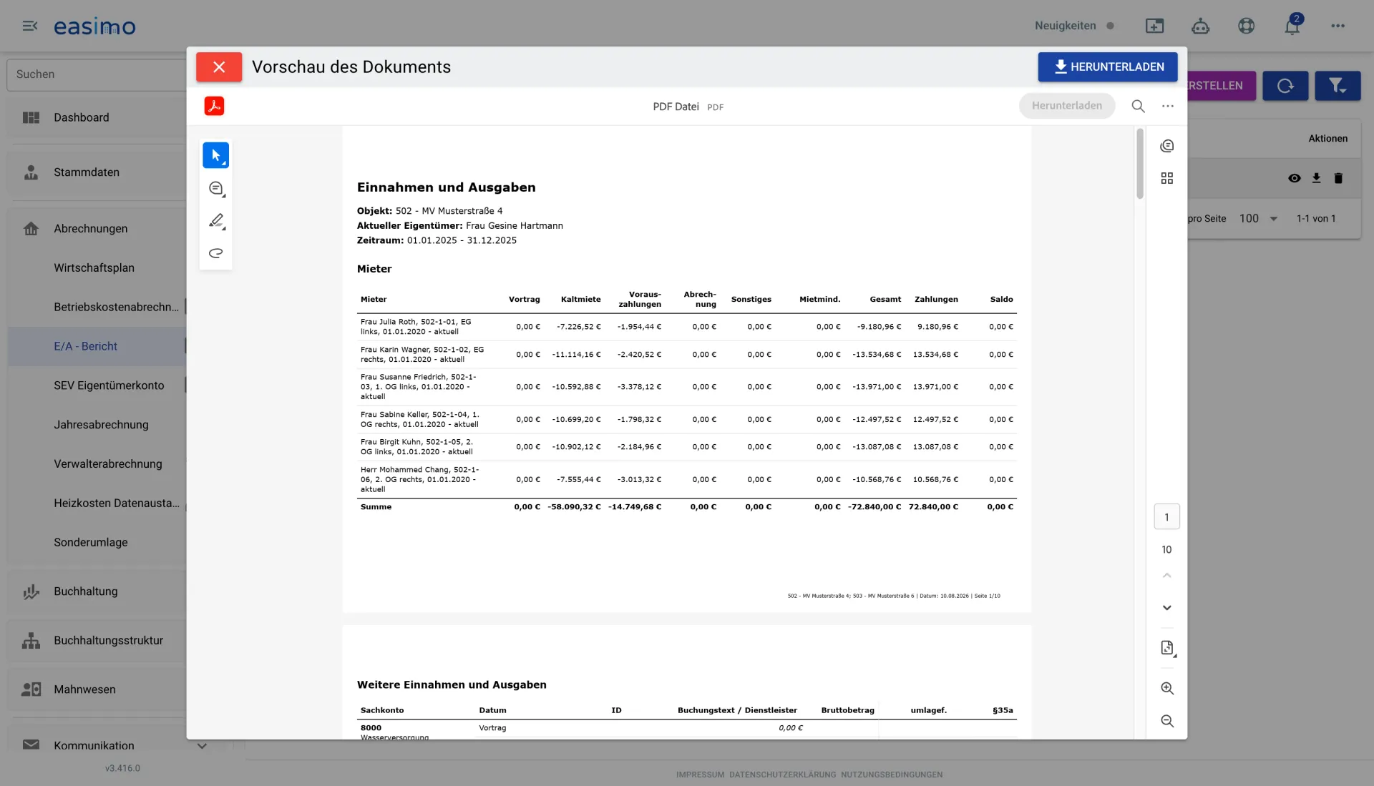Click the easimo logo
This screenshot has width=1374, height=786.
pyautogui.click(x=94, y=26)
